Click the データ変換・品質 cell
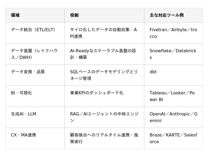The image size is (213, 157). point(35,75)
